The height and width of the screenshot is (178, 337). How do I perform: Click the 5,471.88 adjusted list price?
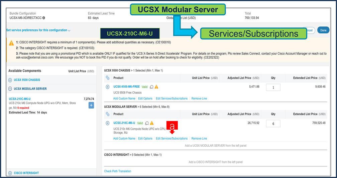[254, 87]
